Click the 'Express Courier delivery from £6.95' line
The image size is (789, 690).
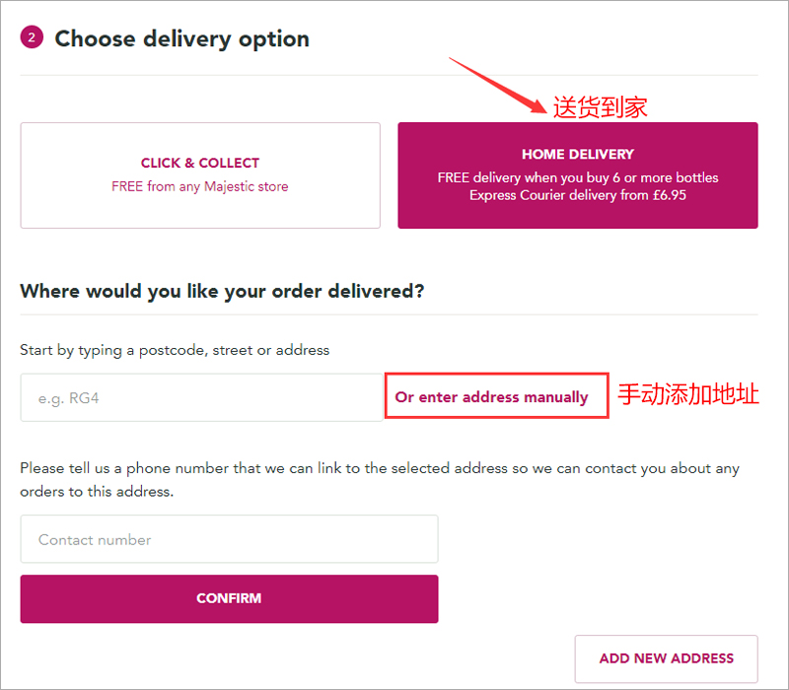point(578,195)
